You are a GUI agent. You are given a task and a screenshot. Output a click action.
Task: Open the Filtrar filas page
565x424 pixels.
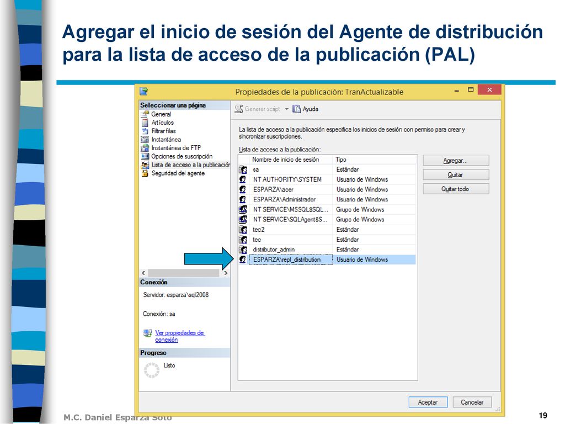pos(163,131)
